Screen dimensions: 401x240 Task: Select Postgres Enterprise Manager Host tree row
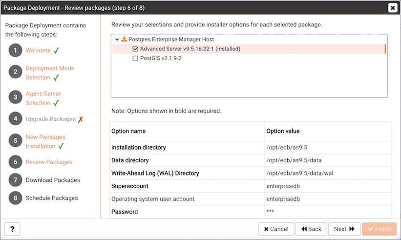pos(171,39)
